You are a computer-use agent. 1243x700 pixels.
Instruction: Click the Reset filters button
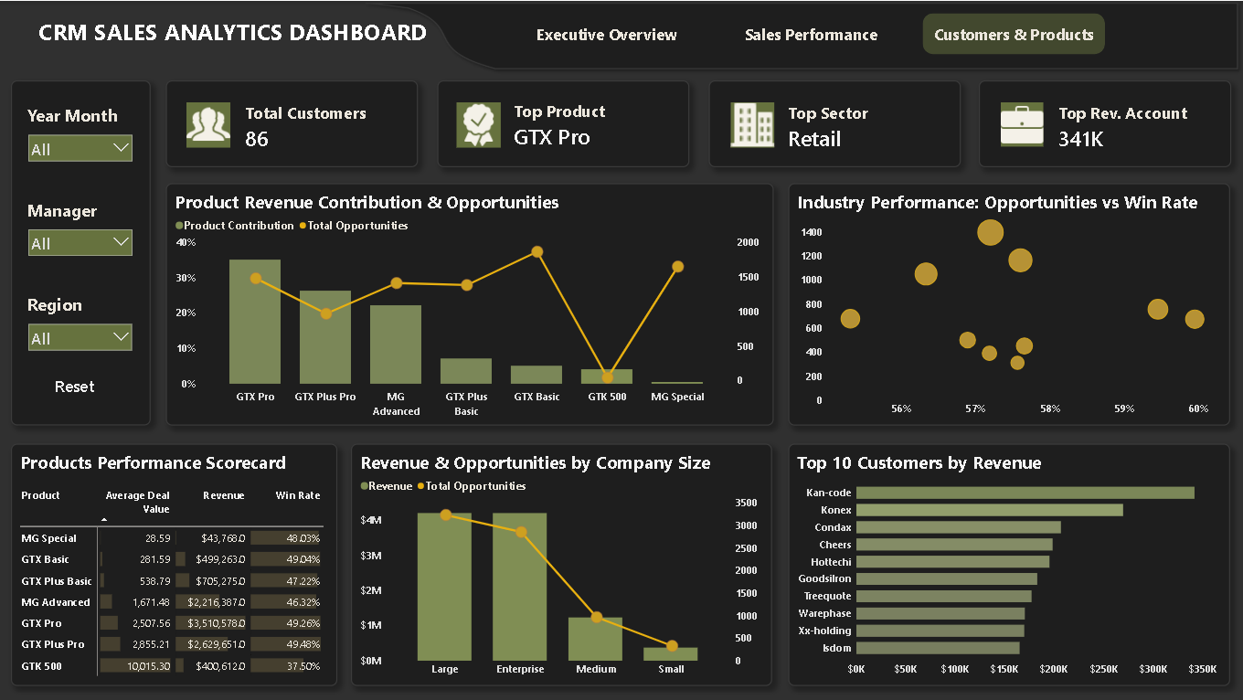point(75,387)
